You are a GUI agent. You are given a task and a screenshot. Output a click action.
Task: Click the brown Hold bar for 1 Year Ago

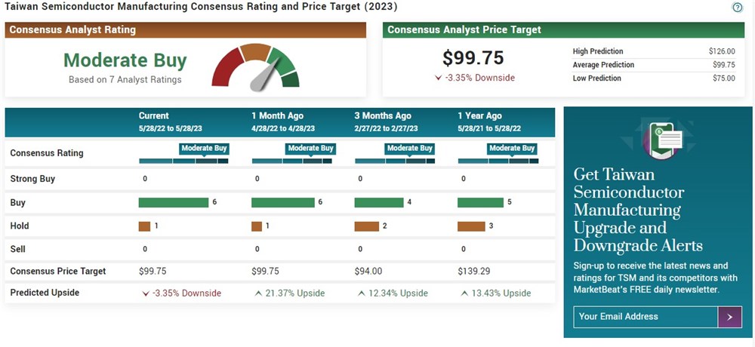point(471,226)
